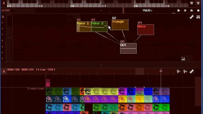Select the highlighted purple pattern in timeline
The height and width of the screenshot is (114, 203).
pyautogui.click(x=140, y=92)
